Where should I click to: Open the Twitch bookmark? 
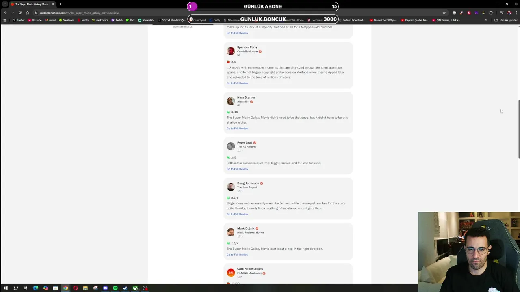[117, 20]
